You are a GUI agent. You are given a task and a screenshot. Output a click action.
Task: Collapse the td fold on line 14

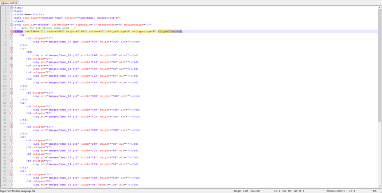coord(12,52)
